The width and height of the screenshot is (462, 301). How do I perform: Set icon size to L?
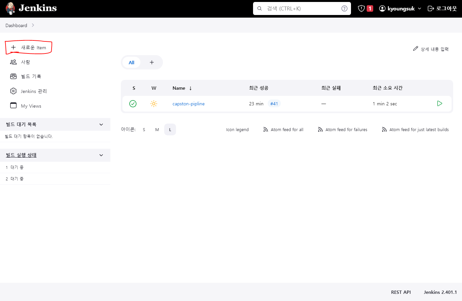(170, 129)
